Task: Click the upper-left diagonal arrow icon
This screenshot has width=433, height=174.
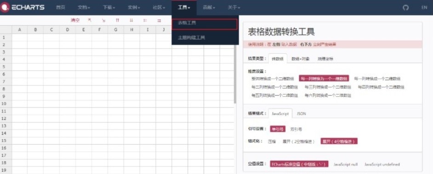Action: [90, 20]
